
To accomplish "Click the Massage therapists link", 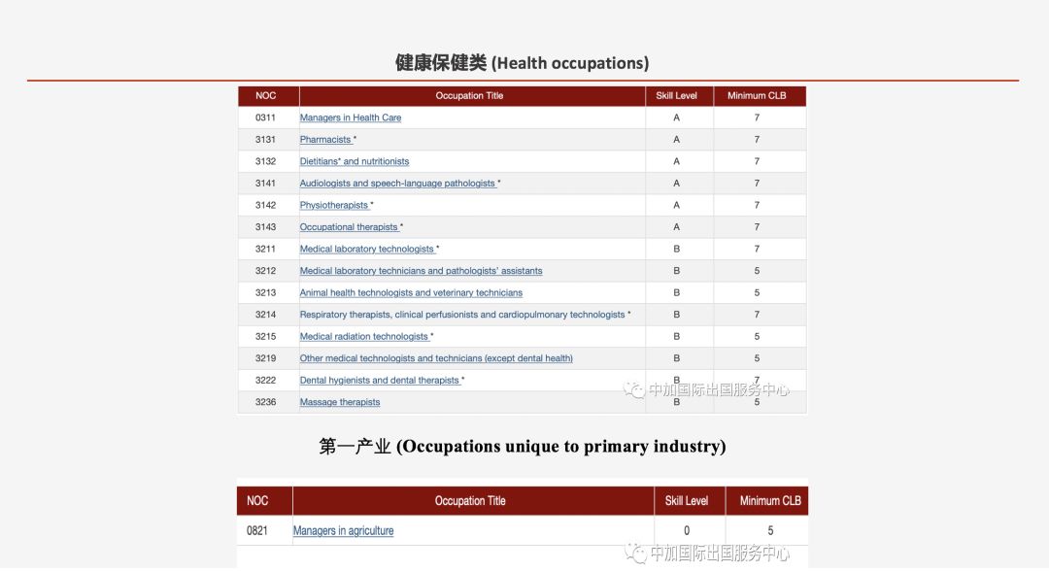I will point(340,402).
